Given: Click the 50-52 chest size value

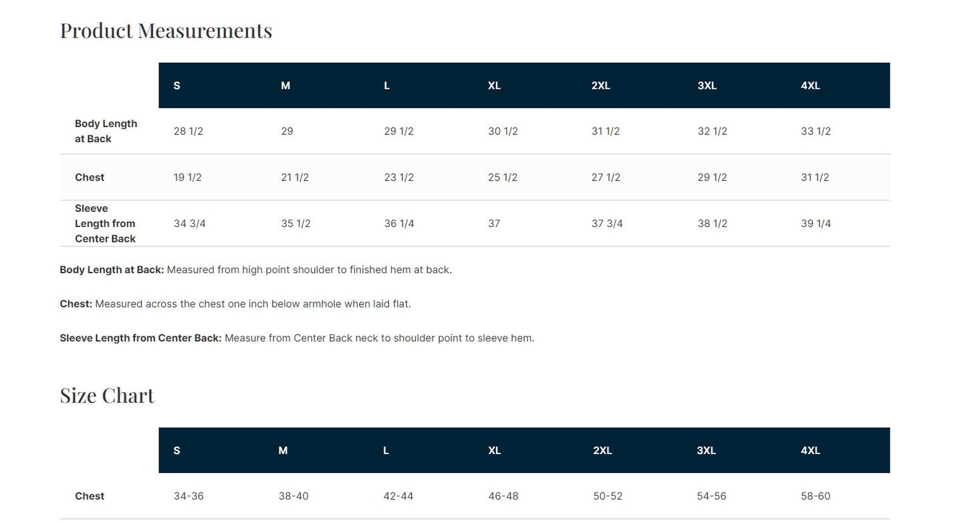Looking at the screenshot, I should tap(608, 496).
